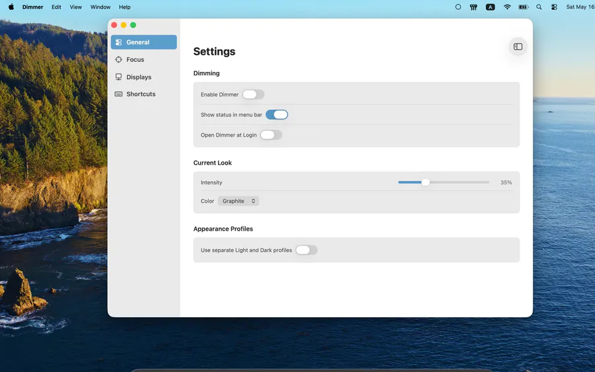This screenshot has height=372, width=595.
Task: Click the Appearance Profiles section title
Action: click(223, 229)
